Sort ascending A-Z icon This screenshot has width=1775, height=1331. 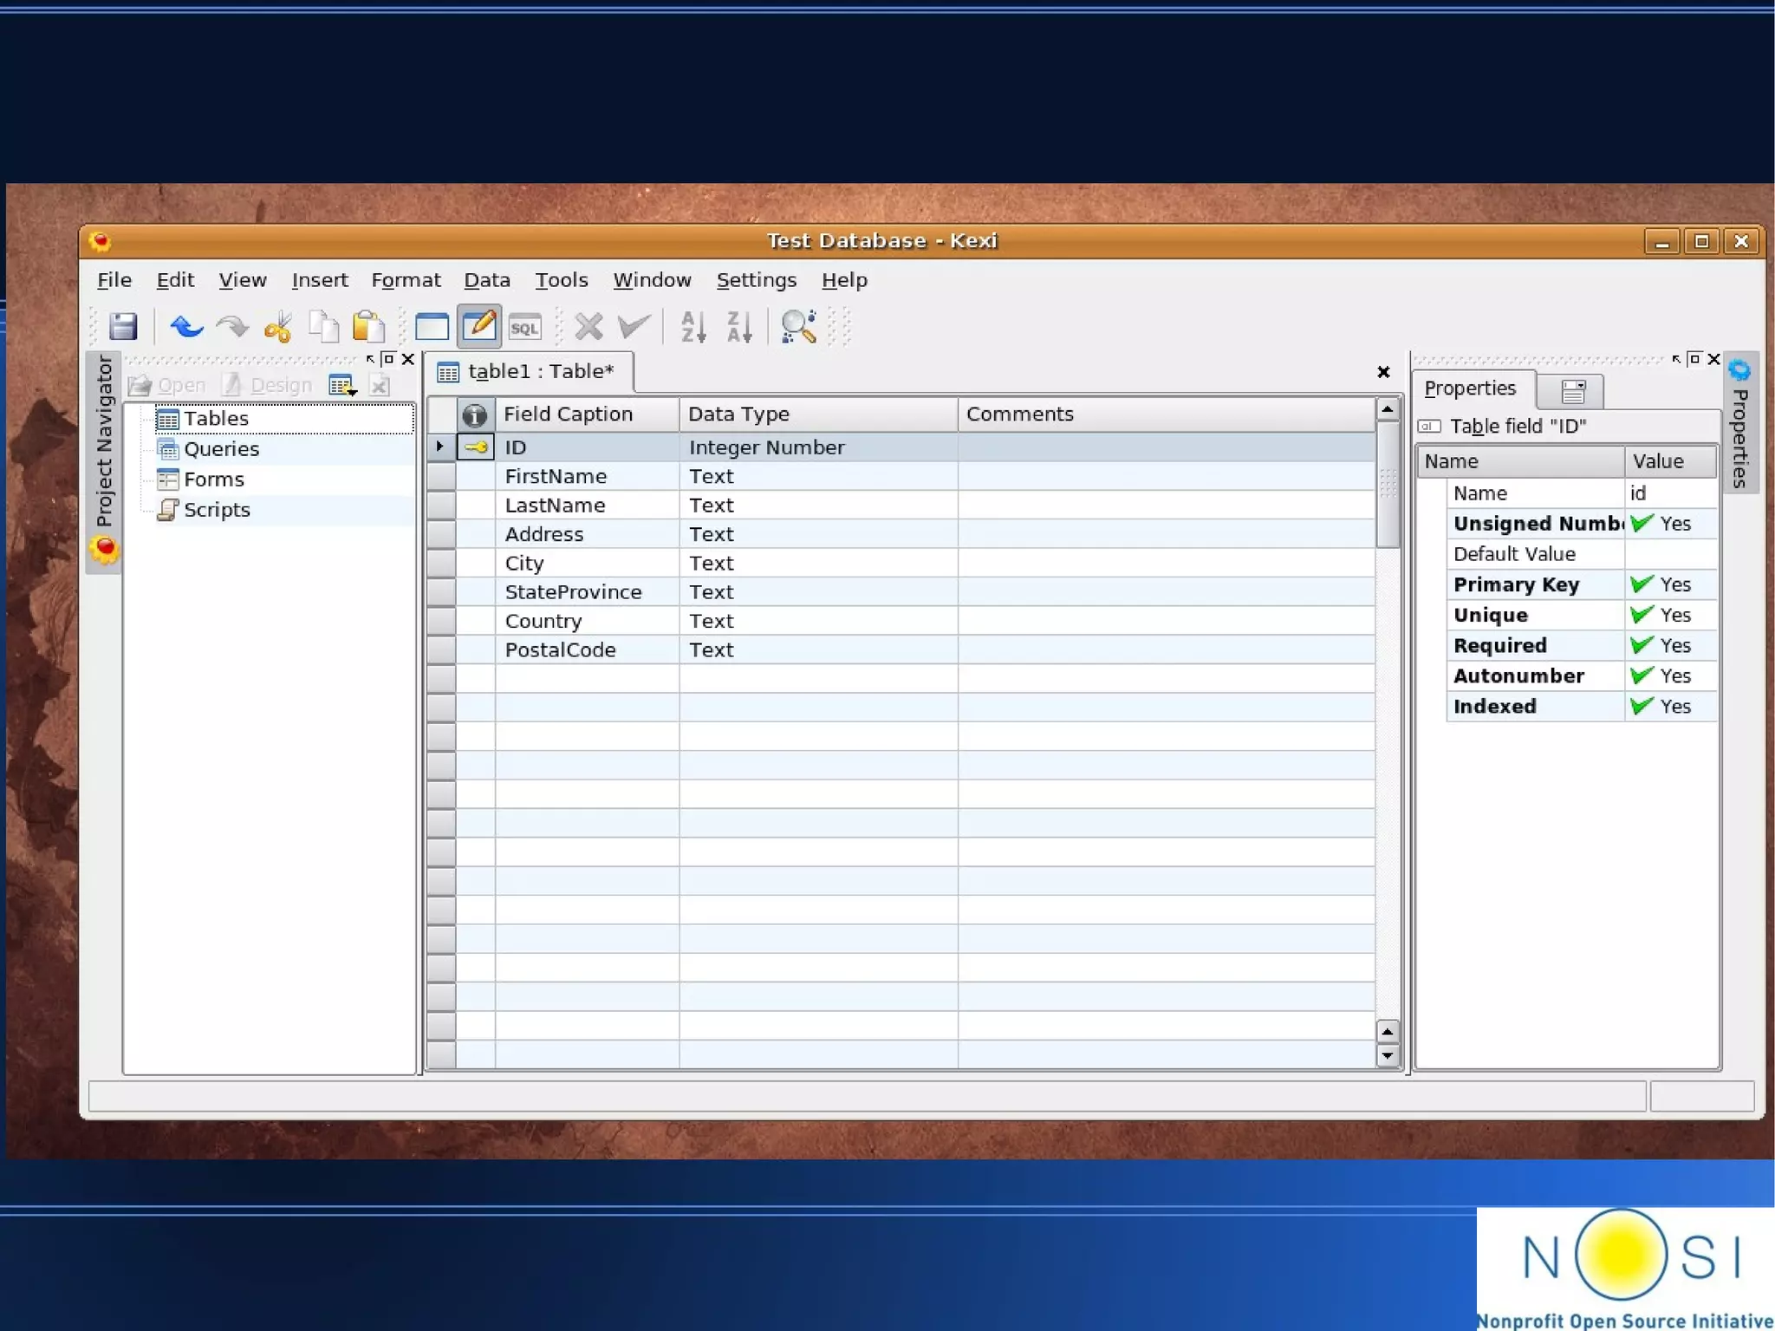pyautogui.click(x=693, y=327)
